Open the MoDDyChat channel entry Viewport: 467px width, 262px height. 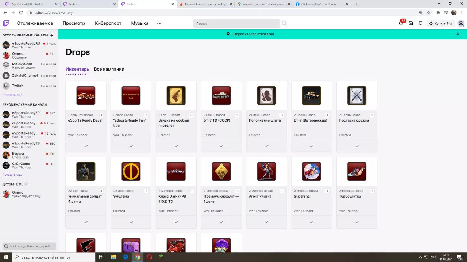(29, 65)
